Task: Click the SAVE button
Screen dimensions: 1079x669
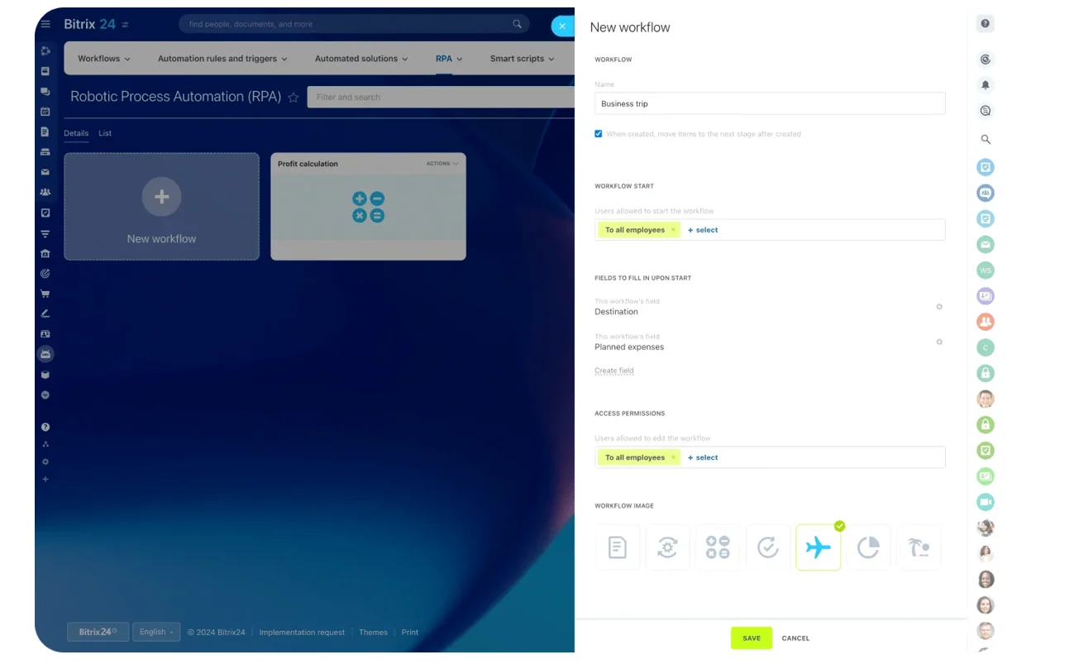Action: click(x=751, y=638)
